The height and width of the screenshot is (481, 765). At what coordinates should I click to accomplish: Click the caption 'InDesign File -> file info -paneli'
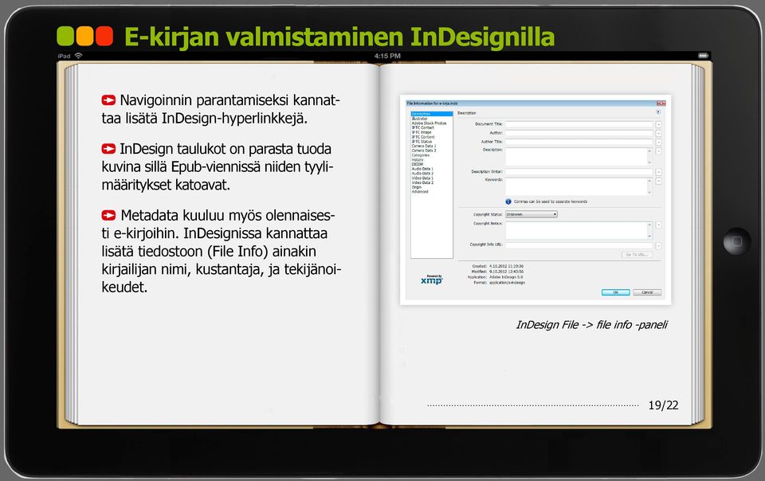tap(592, 325)
